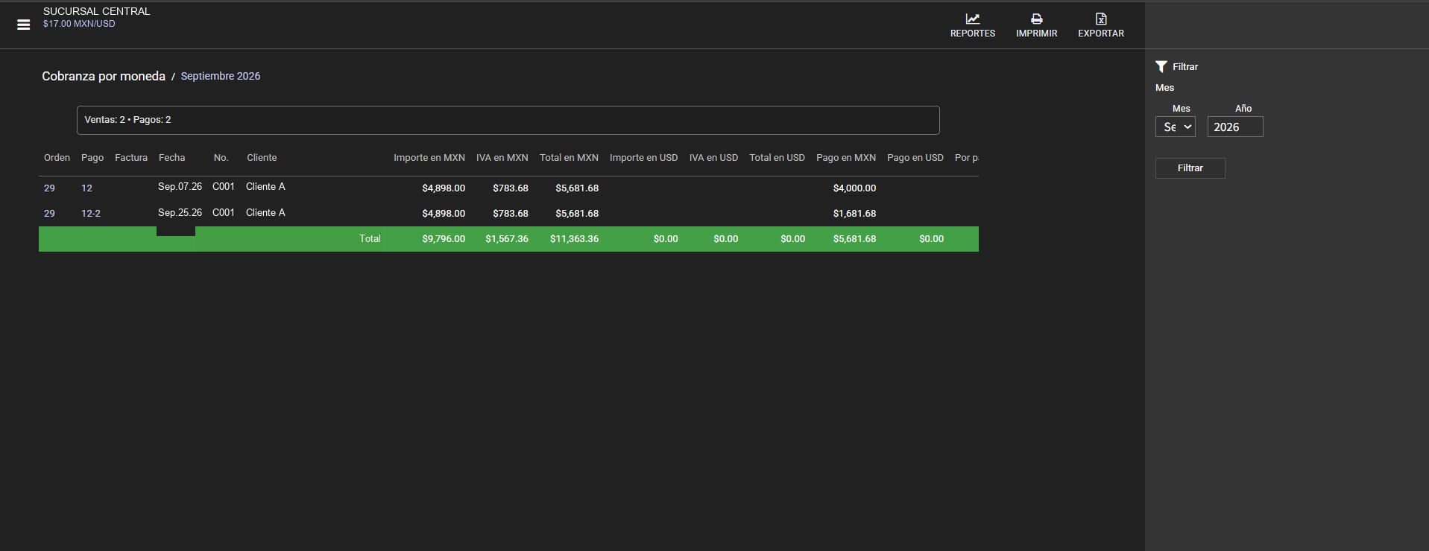Click the Importe en USD column header
The width and height of the screenshot is (1429, 551).
pyautogui.click(x=644, y=158)
